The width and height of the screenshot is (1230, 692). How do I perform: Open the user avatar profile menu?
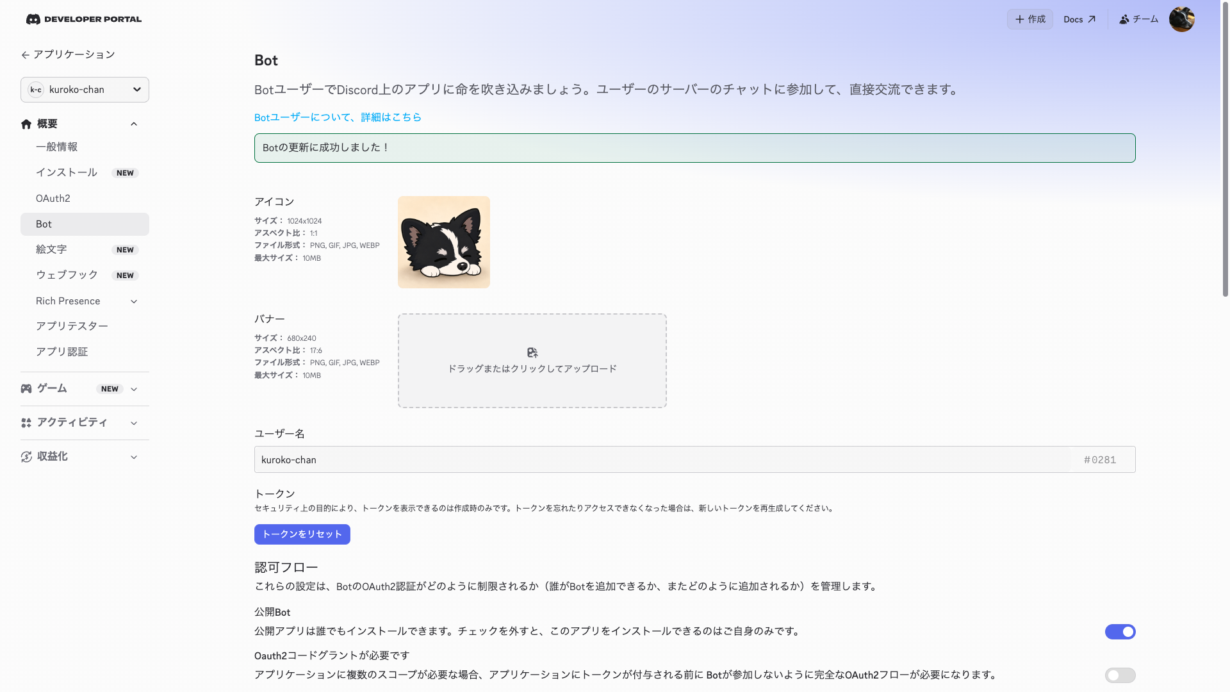(x=1181, y=19)
